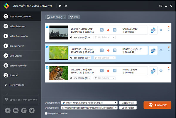176x118 pixels.
Task: Click the music note icon in HONEY row
Action: click(x=115, y=50)
